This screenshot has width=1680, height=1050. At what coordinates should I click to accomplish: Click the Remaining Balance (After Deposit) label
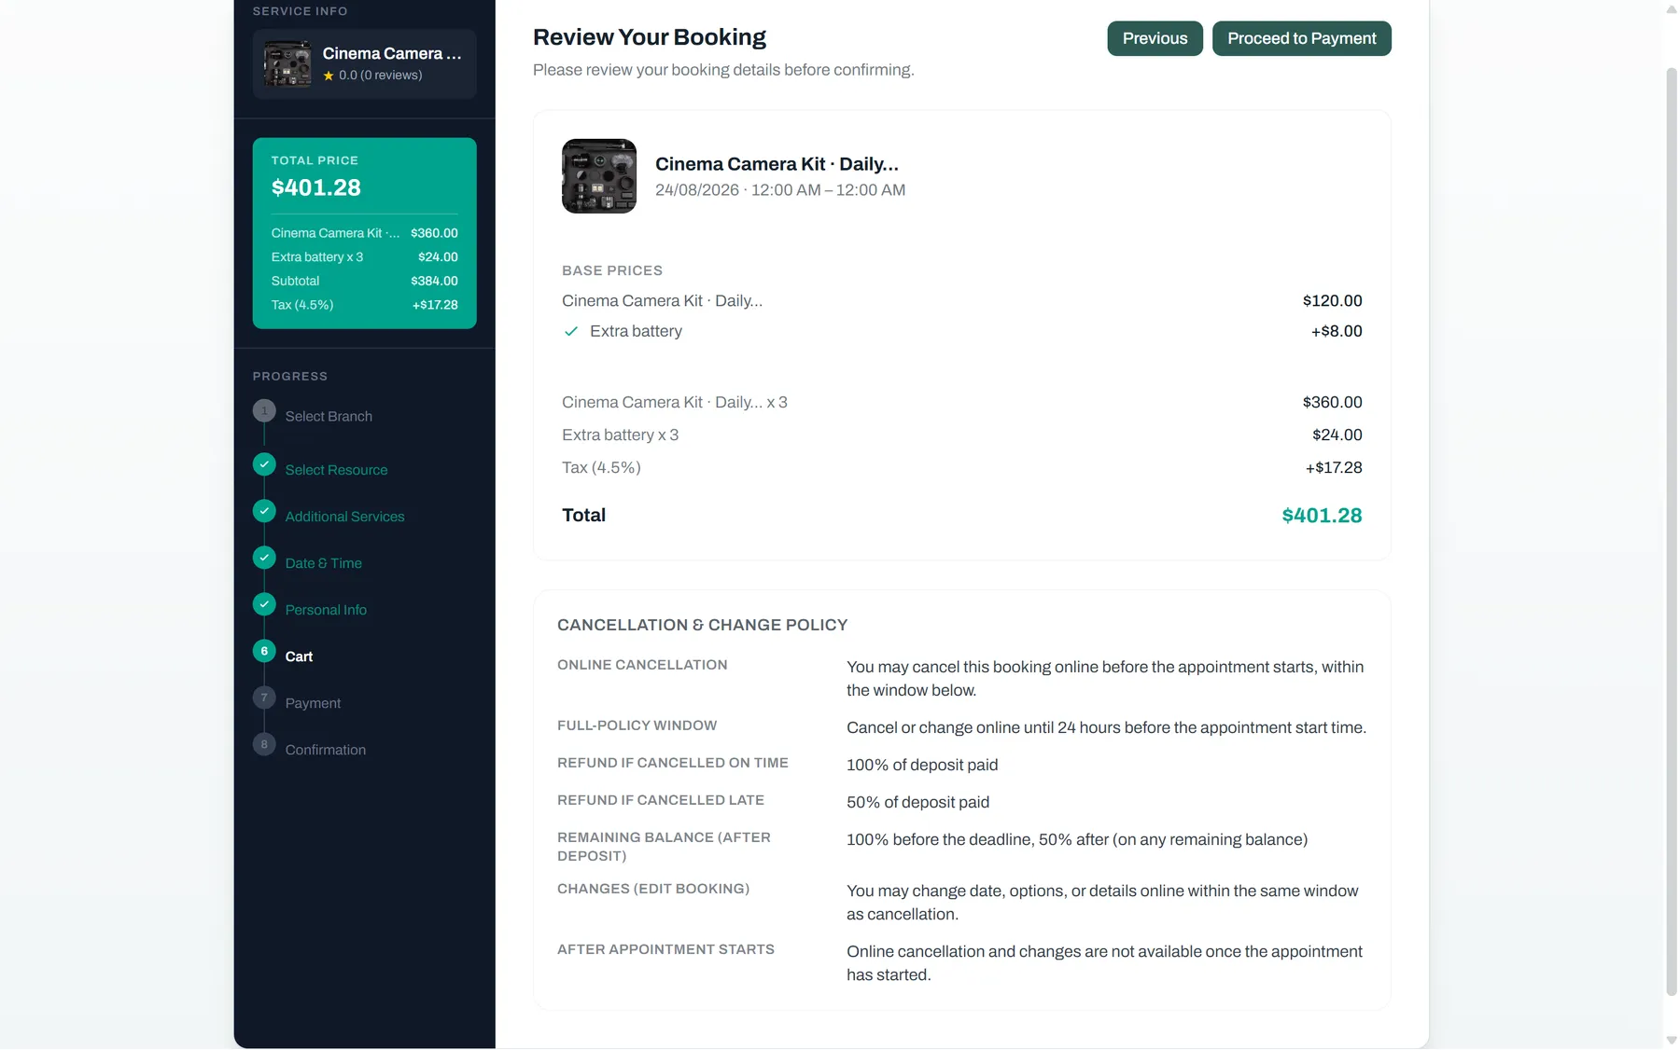pos(664,847)
